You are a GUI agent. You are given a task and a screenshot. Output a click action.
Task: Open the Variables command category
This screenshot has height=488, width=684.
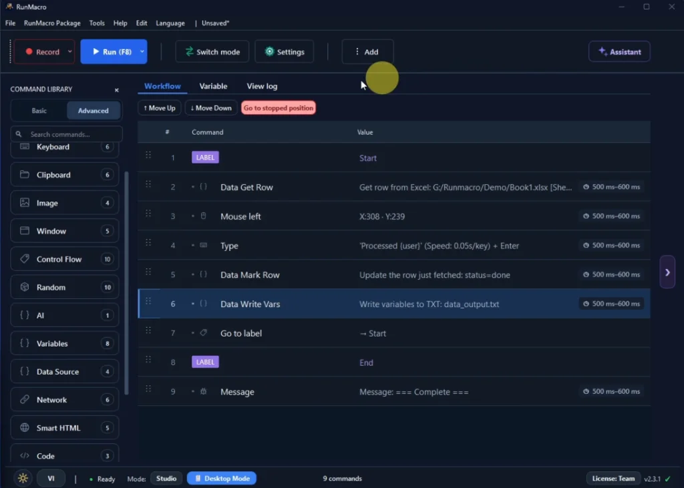65,344
